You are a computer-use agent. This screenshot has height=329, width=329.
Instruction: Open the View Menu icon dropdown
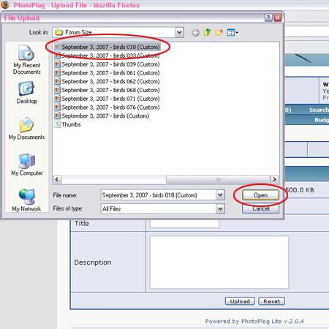(232, 32)
